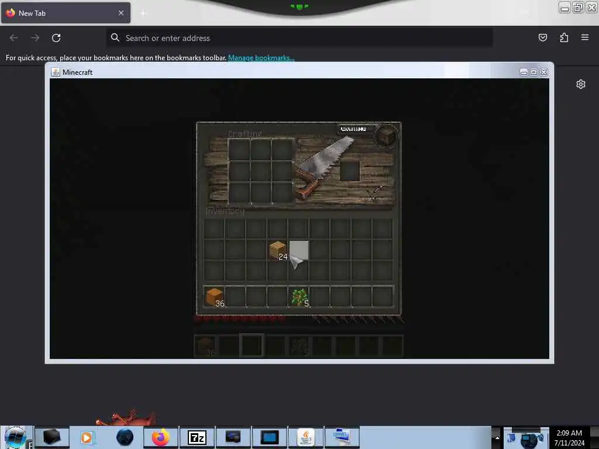Select the New Tab browser tab
This screenshot has height=449, width=599.
pos(66,13)
